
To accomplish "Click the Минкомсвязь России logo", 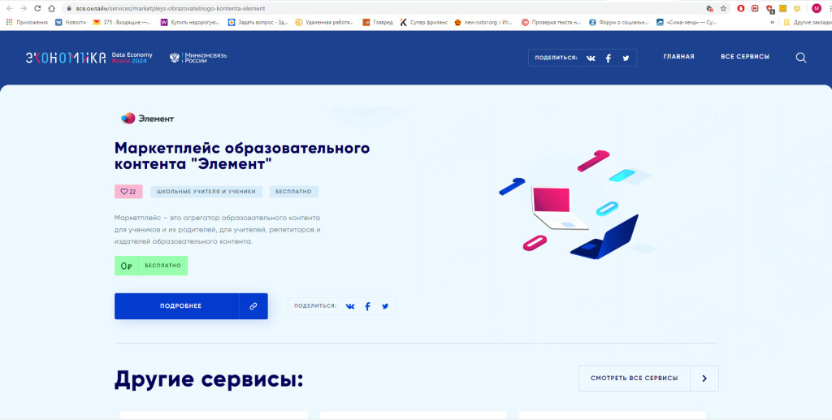I will [198, 58].
